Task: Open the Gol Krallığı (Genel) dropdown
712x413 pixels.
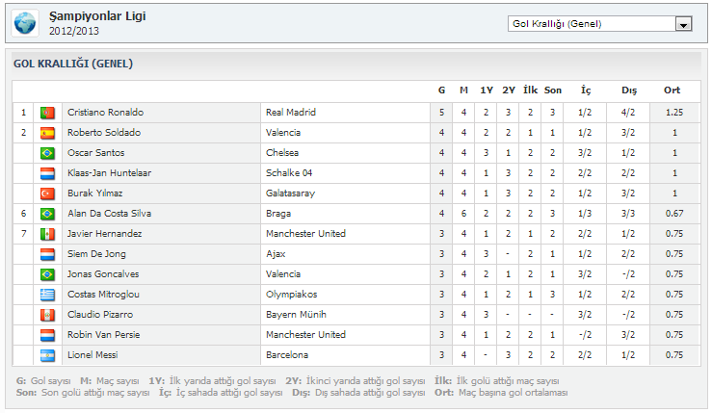Action: click(x=591, y=24)
